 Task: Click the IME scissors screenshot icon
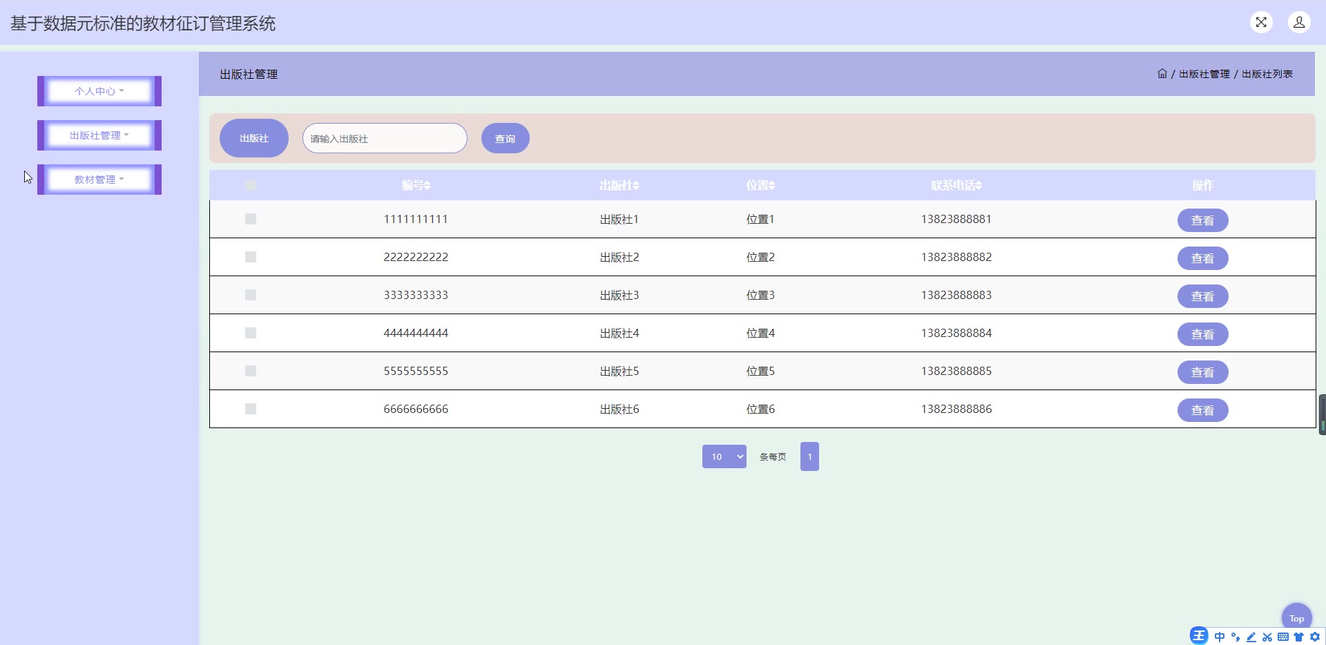coord(1267,637)
